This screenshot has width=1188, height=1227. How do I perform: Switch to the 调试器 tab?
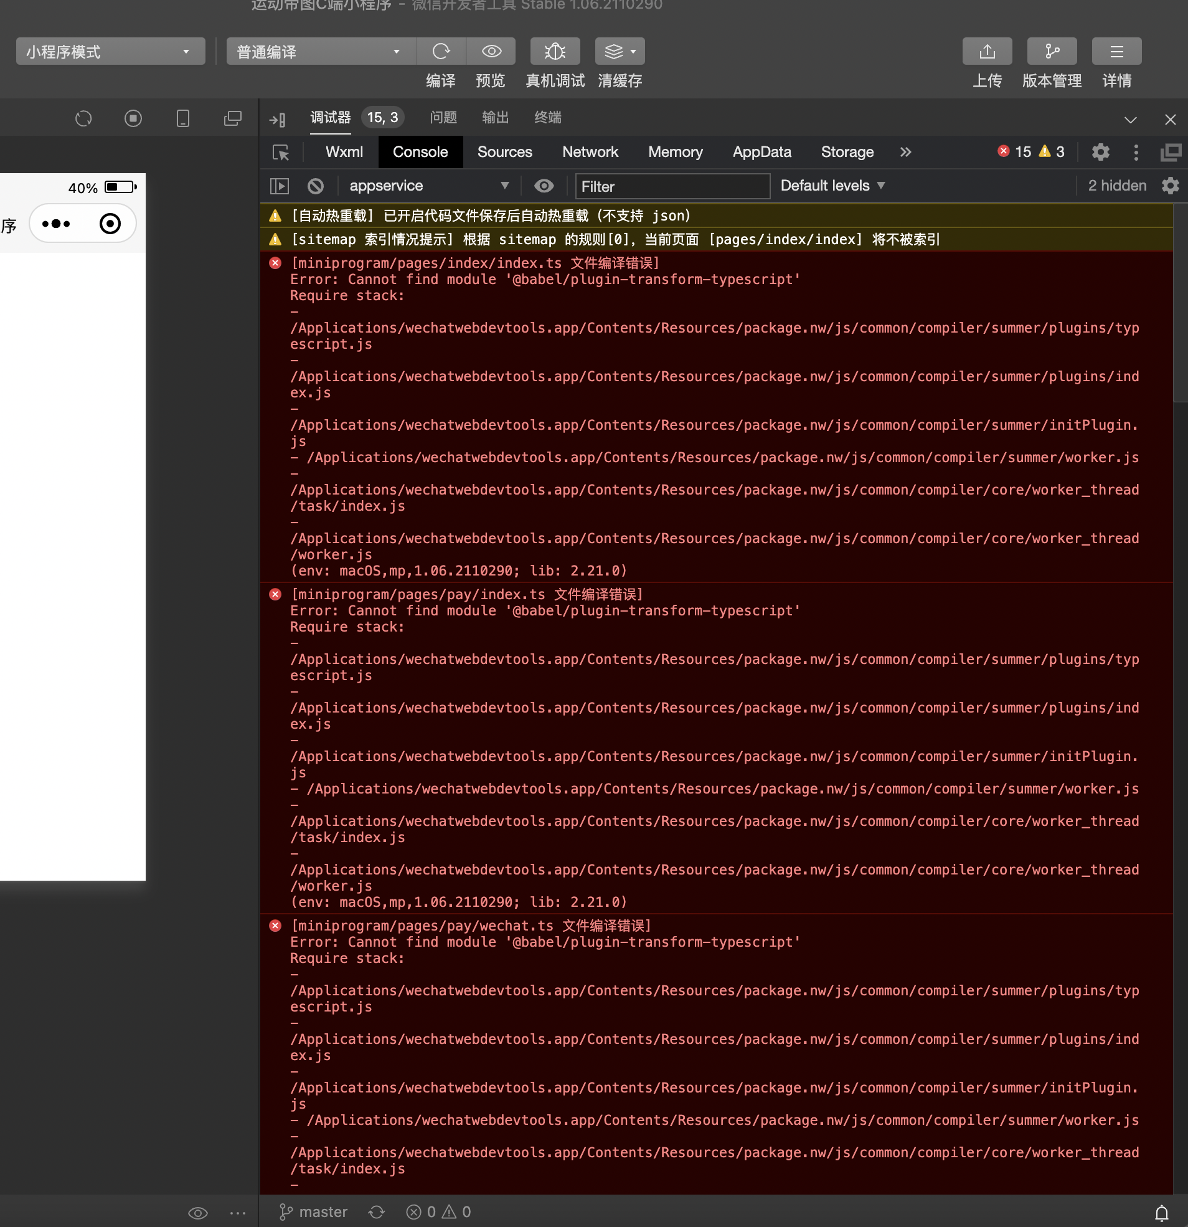point(331,118)
